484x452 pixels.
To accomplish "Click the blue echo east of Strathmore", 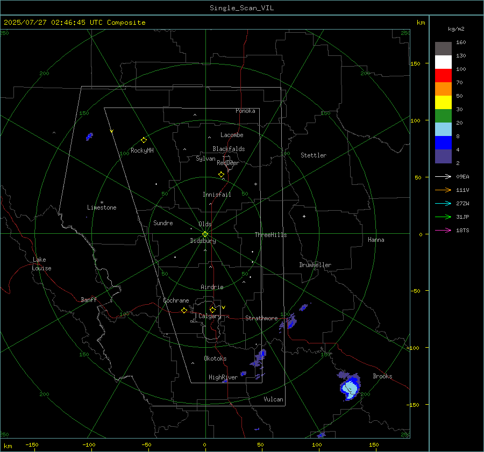I will (291, 322).
